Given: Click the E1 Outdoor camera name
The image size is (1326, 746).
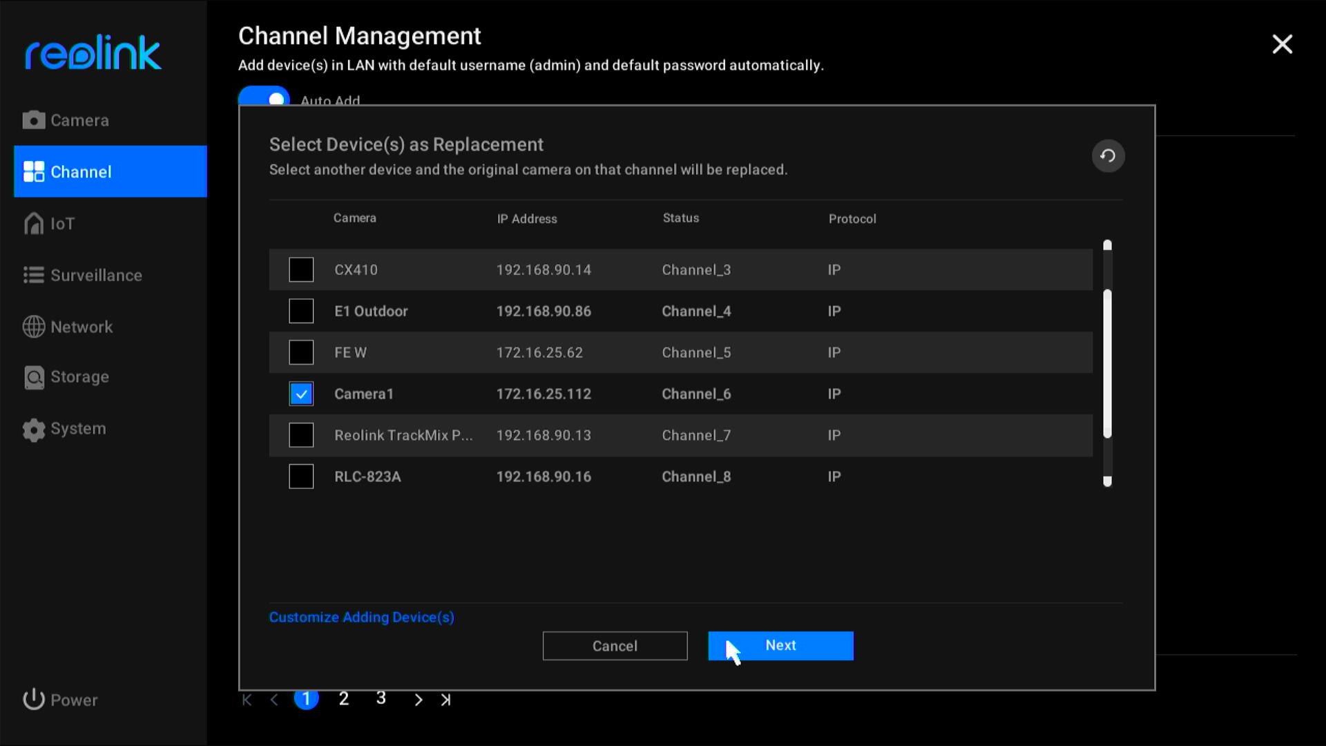Looking at the screenshot, I should point(371,312).
